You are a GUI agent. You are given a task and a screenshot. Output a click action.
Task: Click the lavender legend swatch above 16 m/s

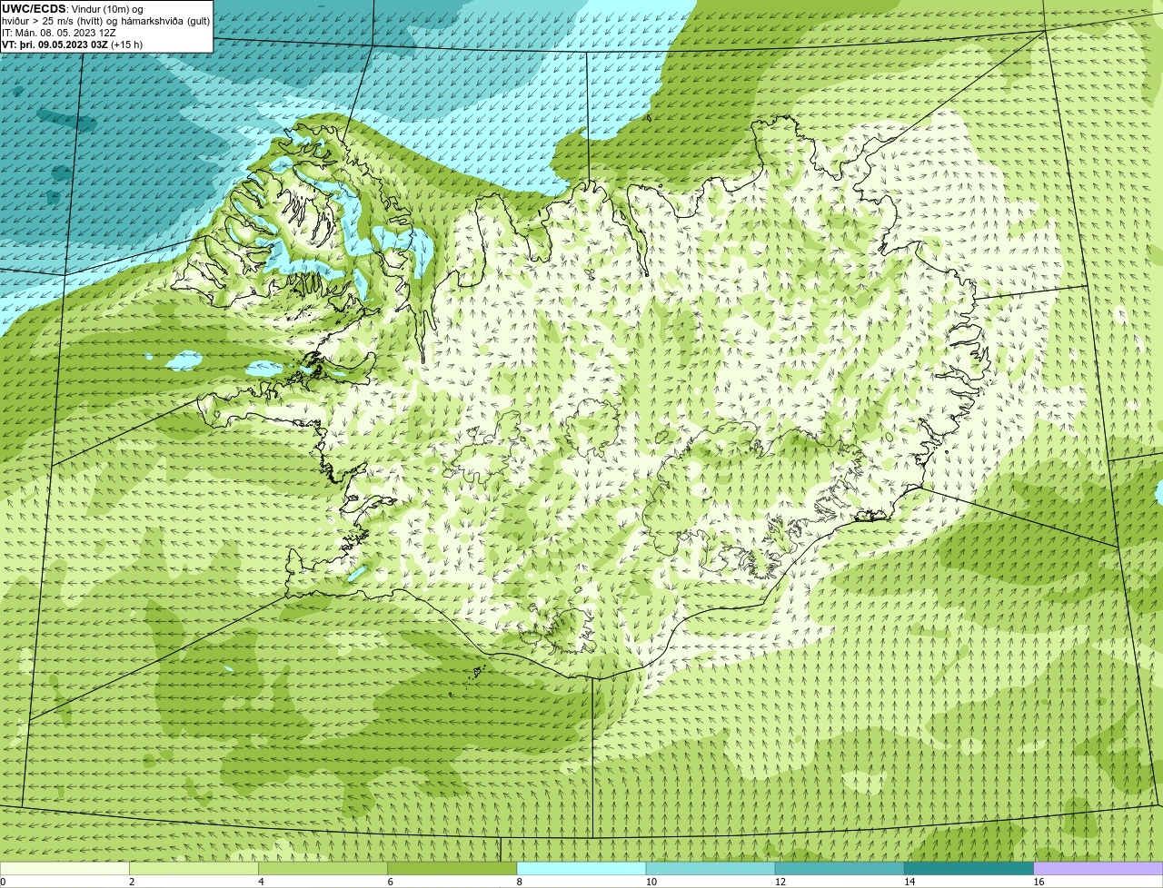(1098, 869)
